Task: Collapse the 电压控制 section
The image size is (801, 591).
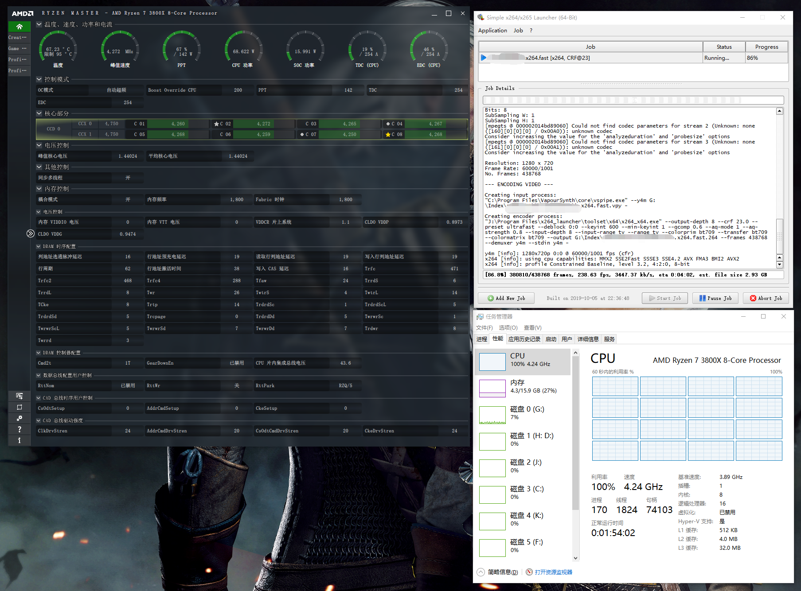Action: coord(39,145)
